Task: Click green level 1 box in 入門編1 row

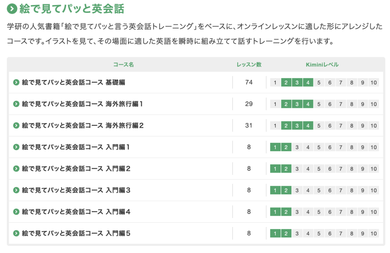Action: click(x=275, y=147)
